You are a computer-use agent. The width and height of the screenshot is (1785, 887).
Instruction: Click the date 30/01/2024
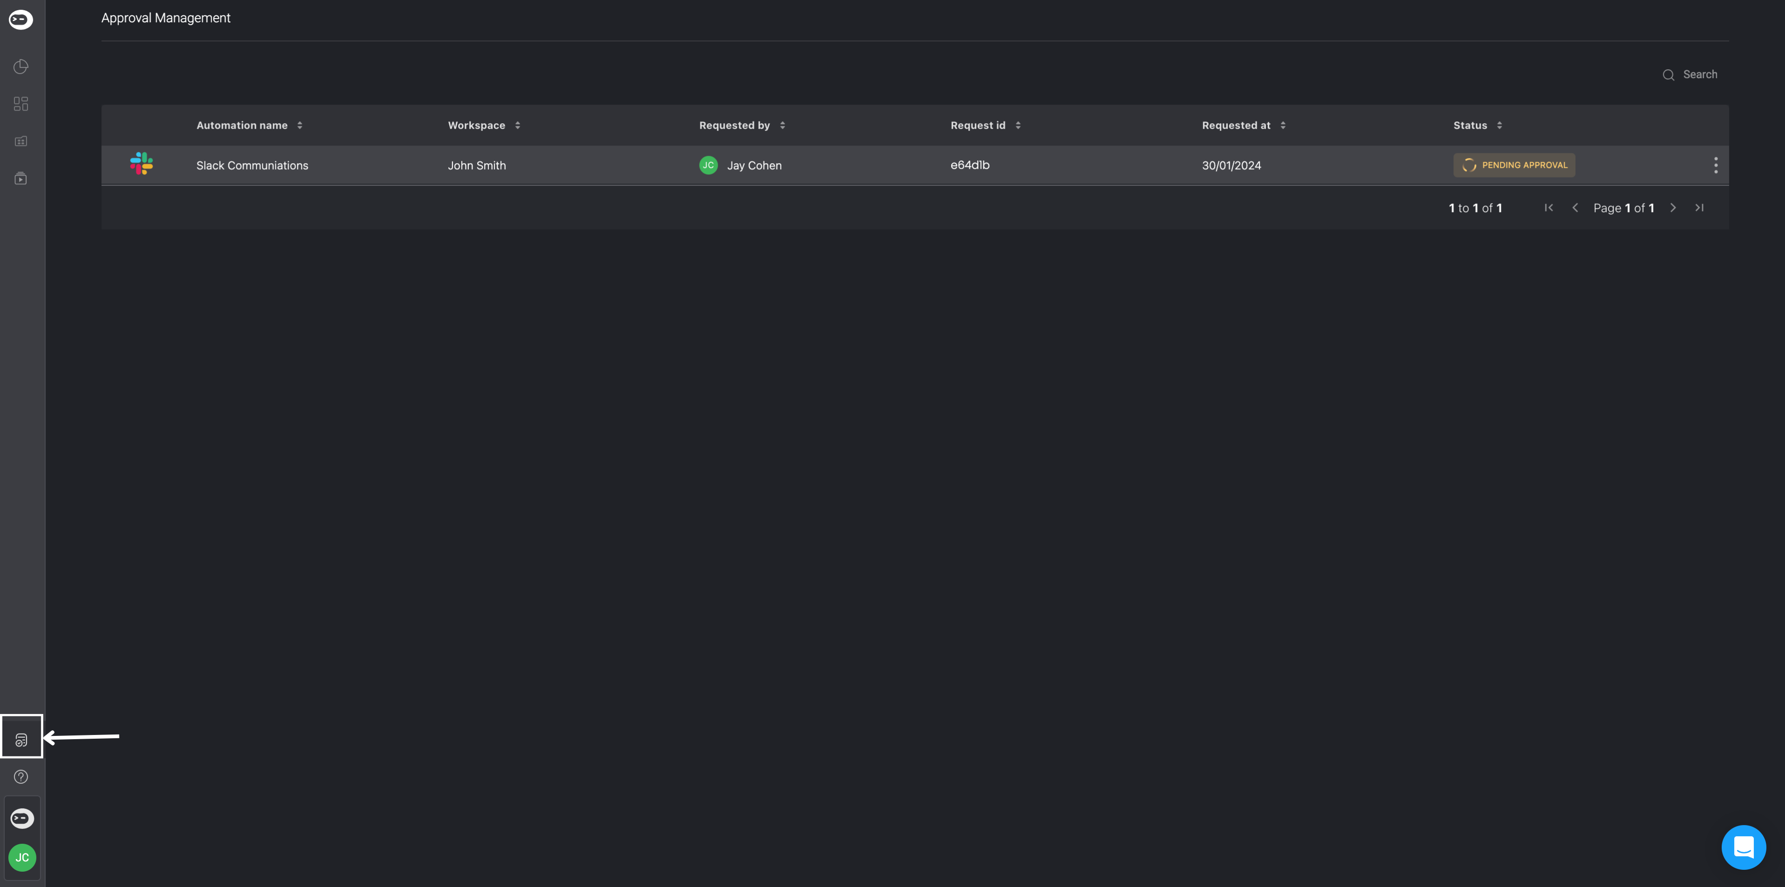tap(1232, 165)
